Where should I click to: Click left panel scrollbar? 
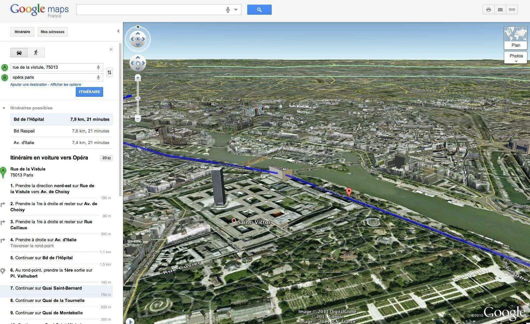click(120, 119)
